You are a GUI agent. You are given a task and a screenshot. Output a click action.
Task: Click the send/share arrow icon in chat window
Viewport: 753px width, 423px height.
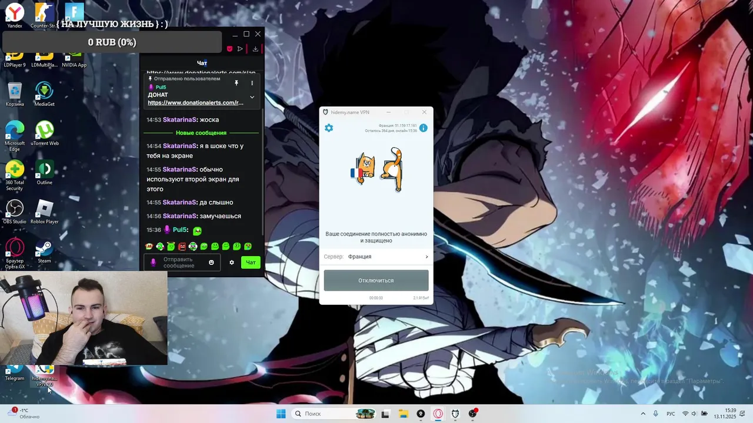(240, 49)
